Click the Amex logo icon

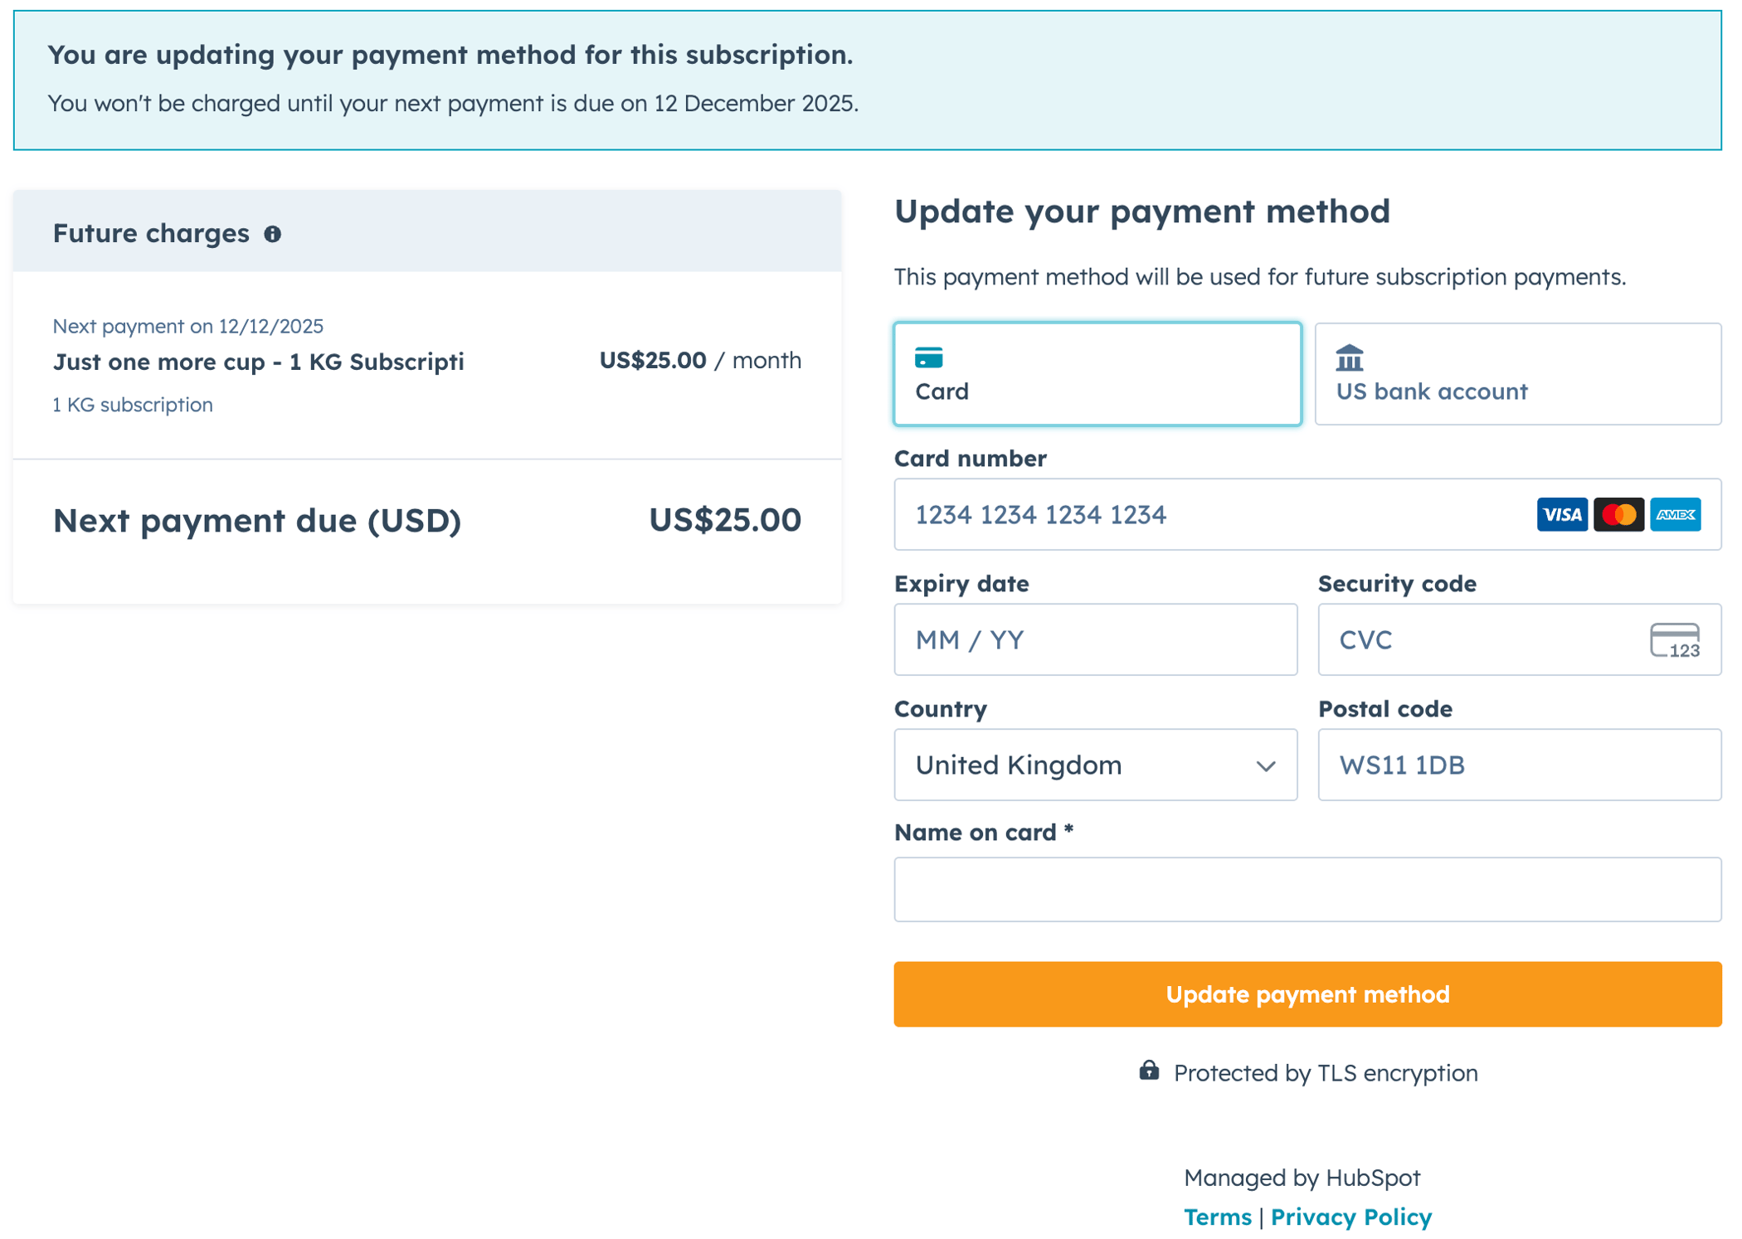(x=1675, y=514)
